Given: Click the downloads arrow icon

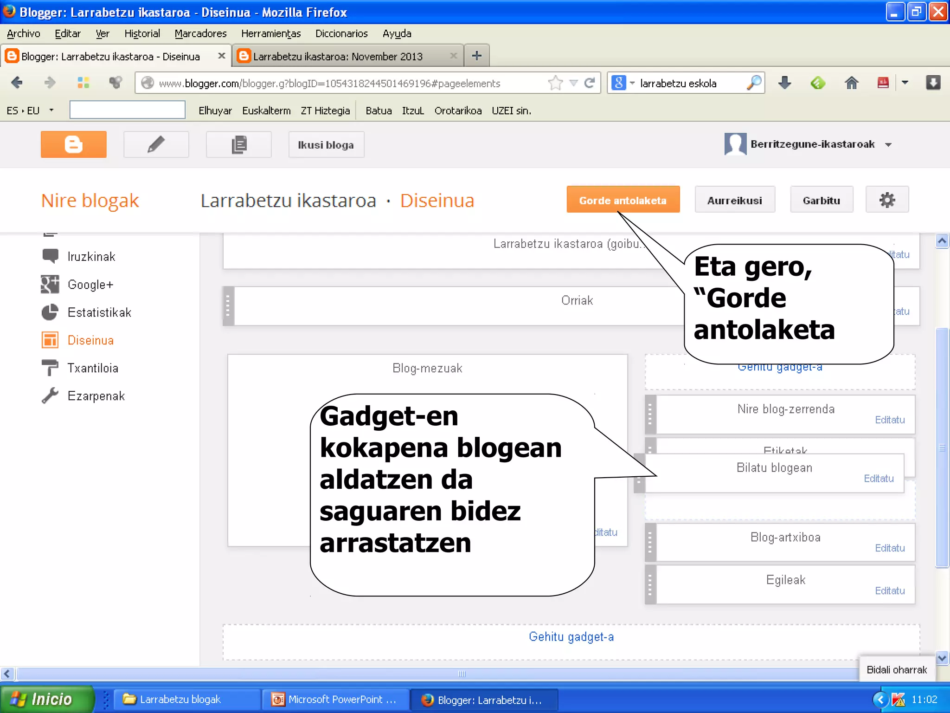Looking at the screenshot, I should [x=784, y=83].
